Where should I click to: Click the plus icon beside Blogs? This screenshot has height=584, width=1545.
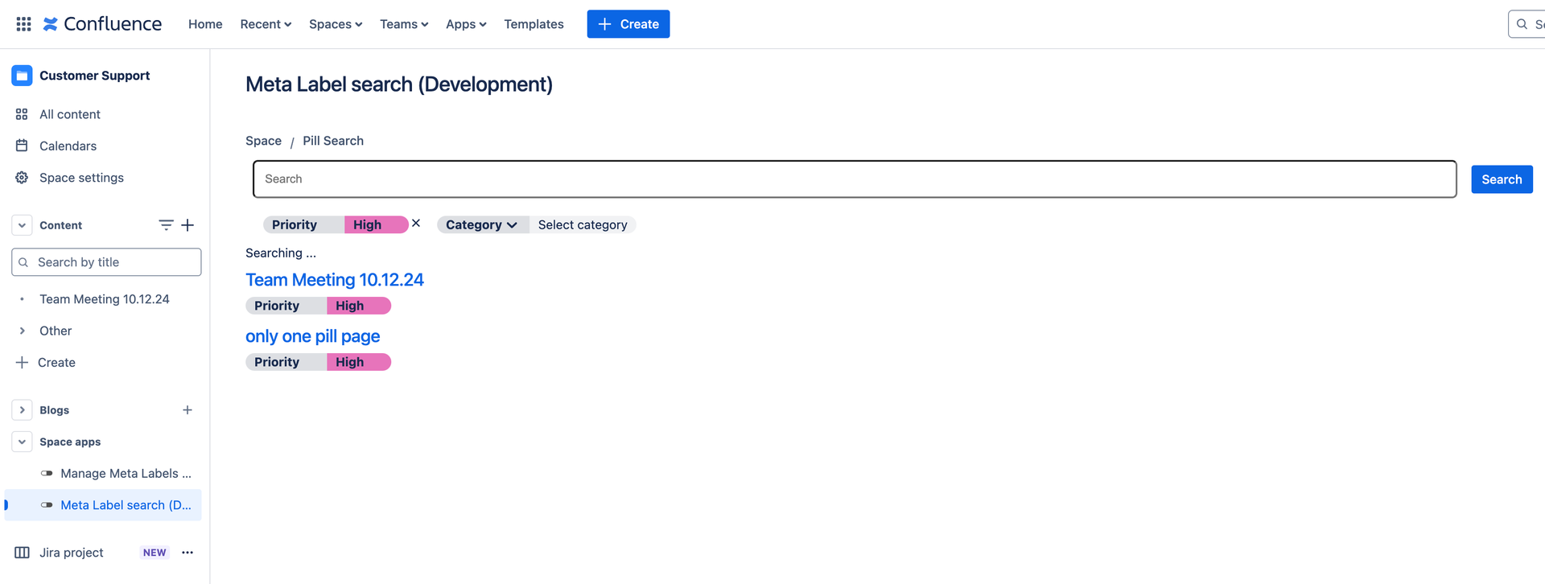click(x=187, y=410)
